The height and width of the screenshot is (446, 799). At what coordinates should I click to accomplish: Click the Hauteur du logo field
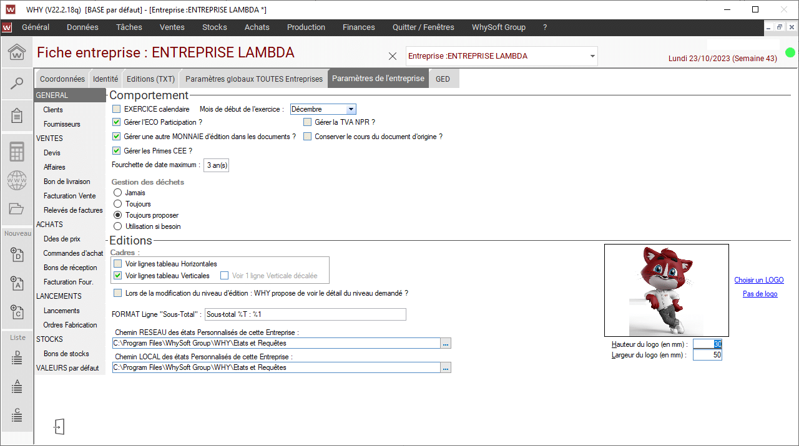(x=707, y=344)
